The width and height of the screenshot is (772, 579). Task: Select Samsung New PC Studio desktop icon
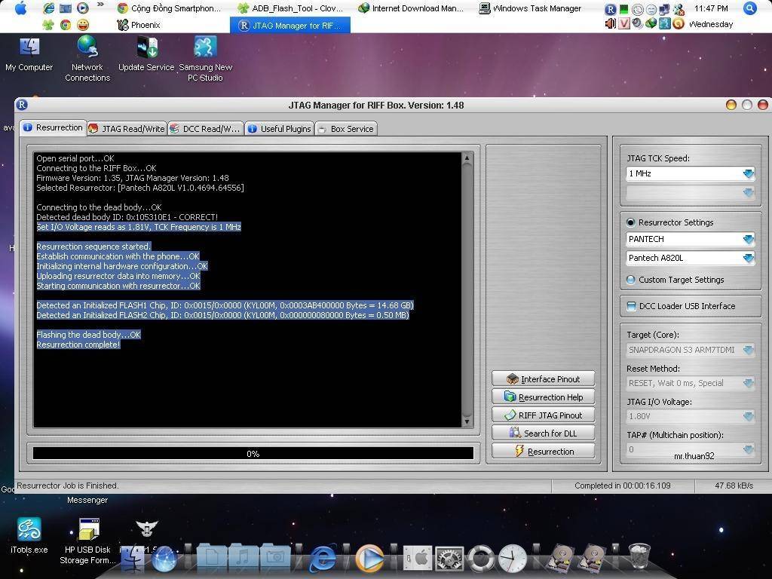[205, 58]
